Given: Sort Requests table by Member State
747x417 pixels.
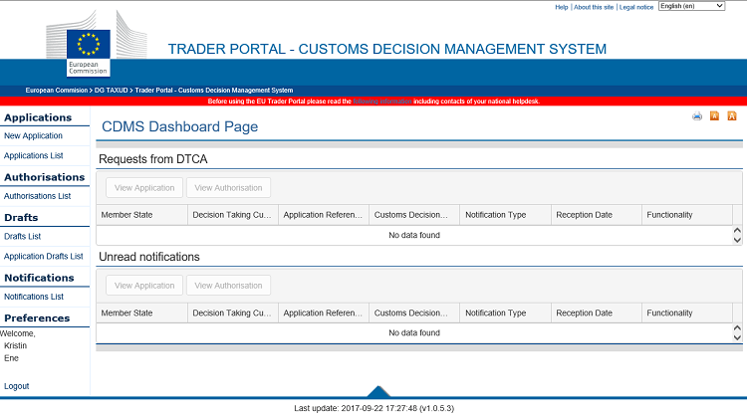Looking at the screenshot, I should coord(142,215).
